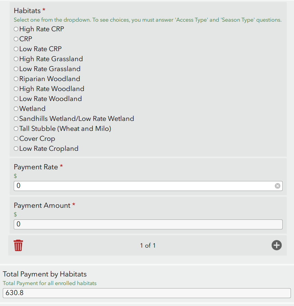Screen dimensions: 294x306
Task: Select the Cover Crop radio button
Action: pyautogui.click(x=16, y=139)
